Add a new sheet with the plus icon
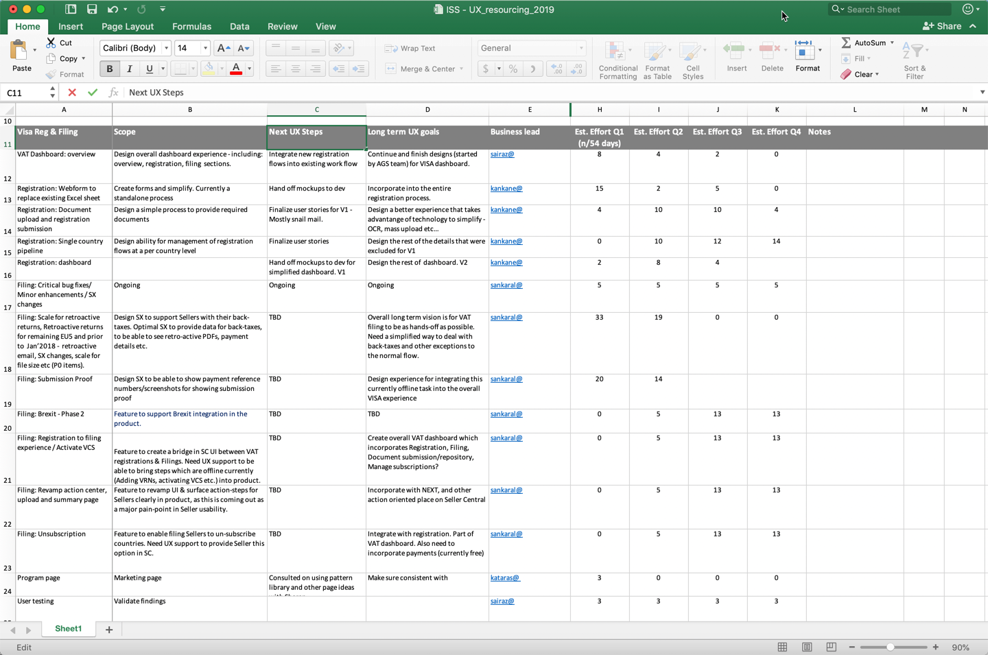This screenshot has height=655, width=988. (109, 630)
